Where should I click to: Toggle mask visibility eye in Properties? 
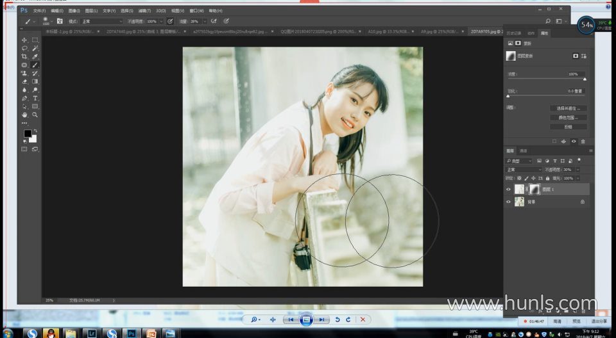coord(574,141)
